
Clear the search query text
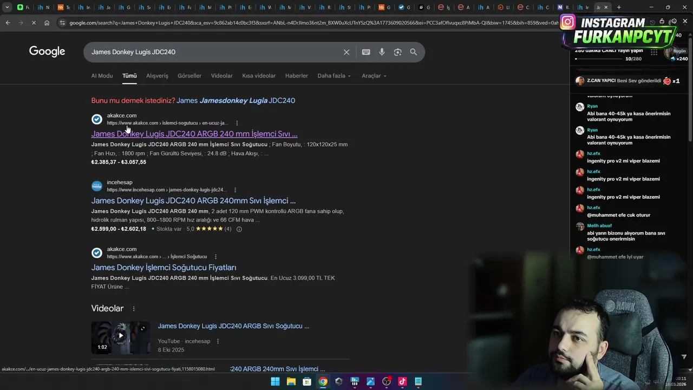coord(346,52)
